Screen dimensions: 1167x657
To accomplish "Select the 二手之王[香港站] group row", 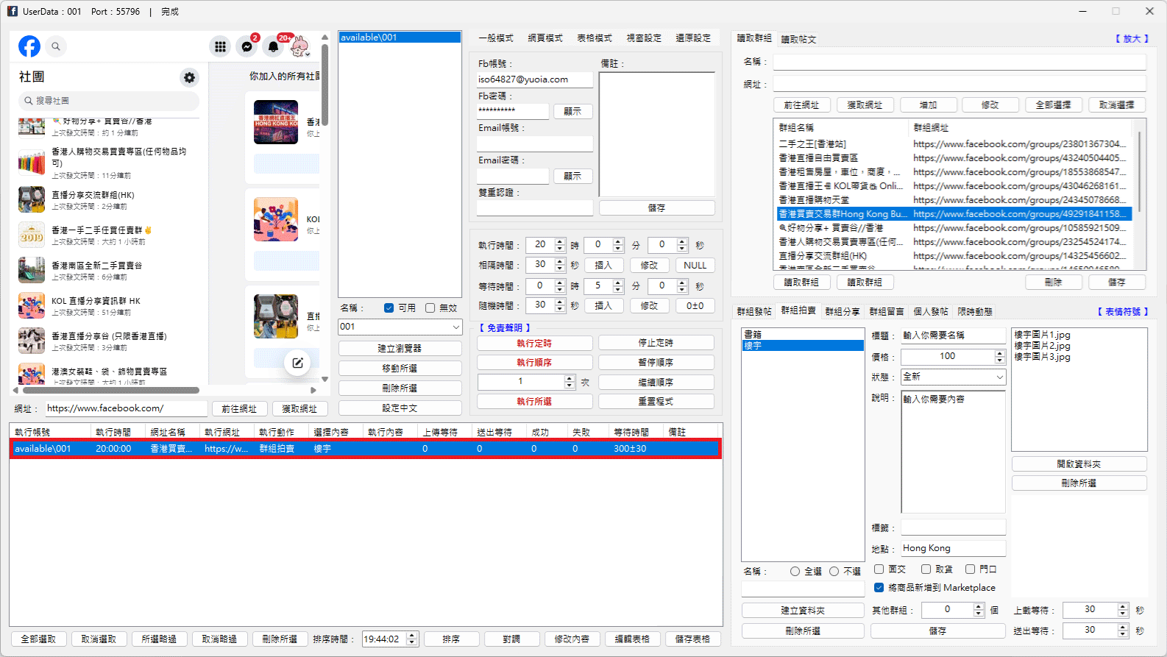I will click(954, 144).
